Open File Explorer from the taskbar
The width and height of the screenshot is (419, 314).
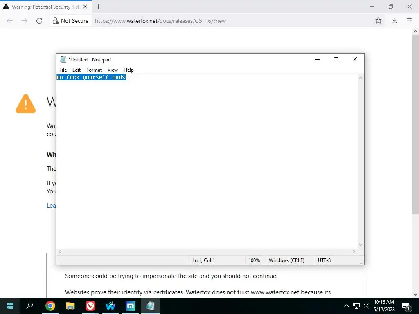(70, 306)
